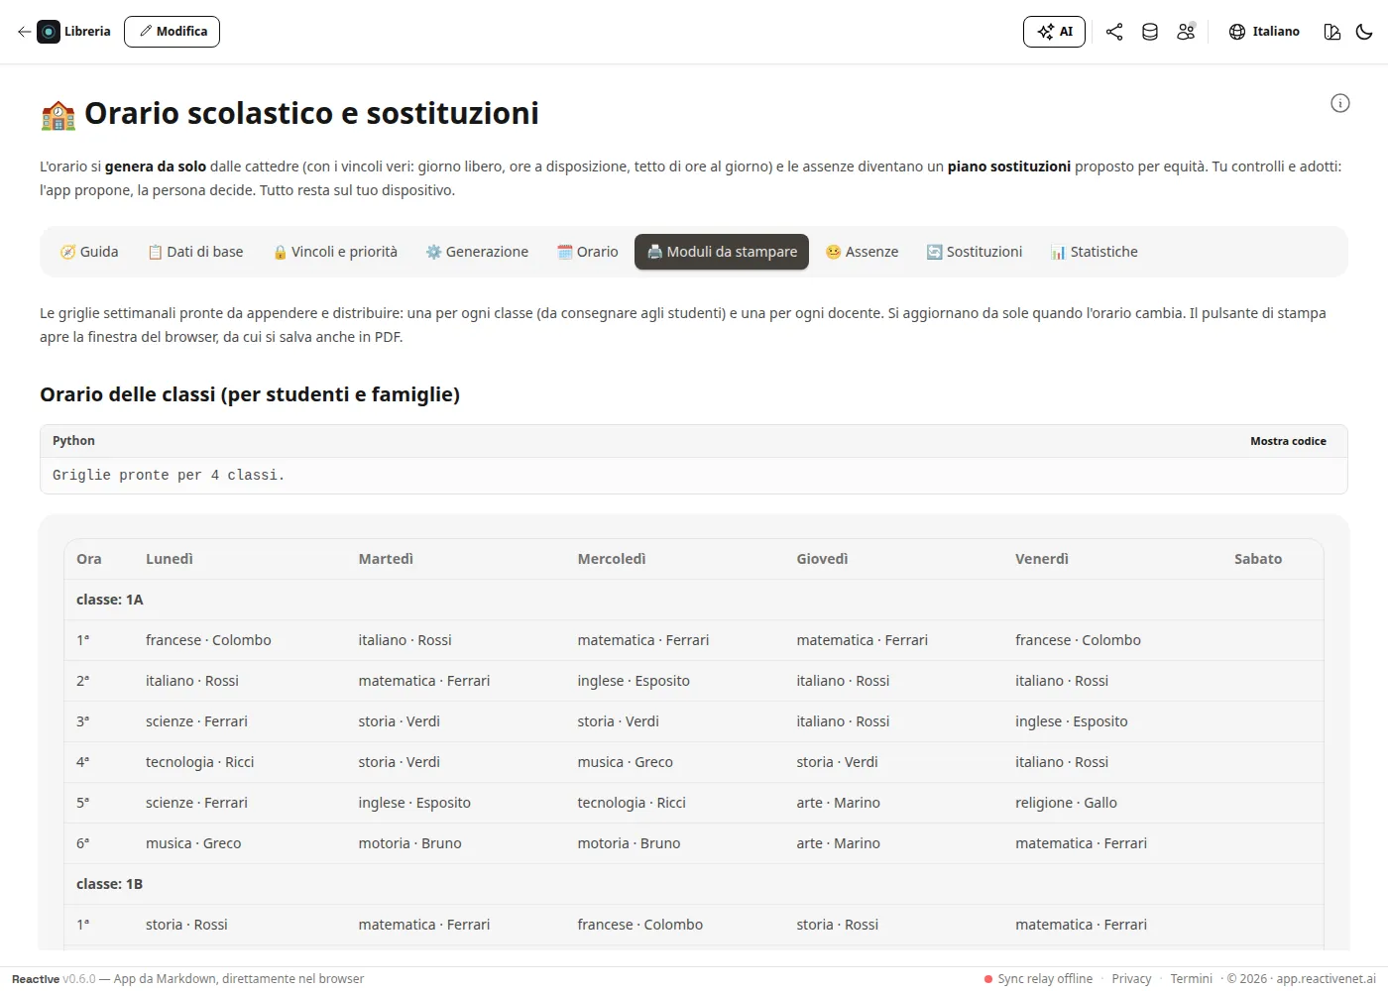Viewport: 1388px width, 991px height.
Task: Click the Lunedì column header
Action: [x=170, y=559]
